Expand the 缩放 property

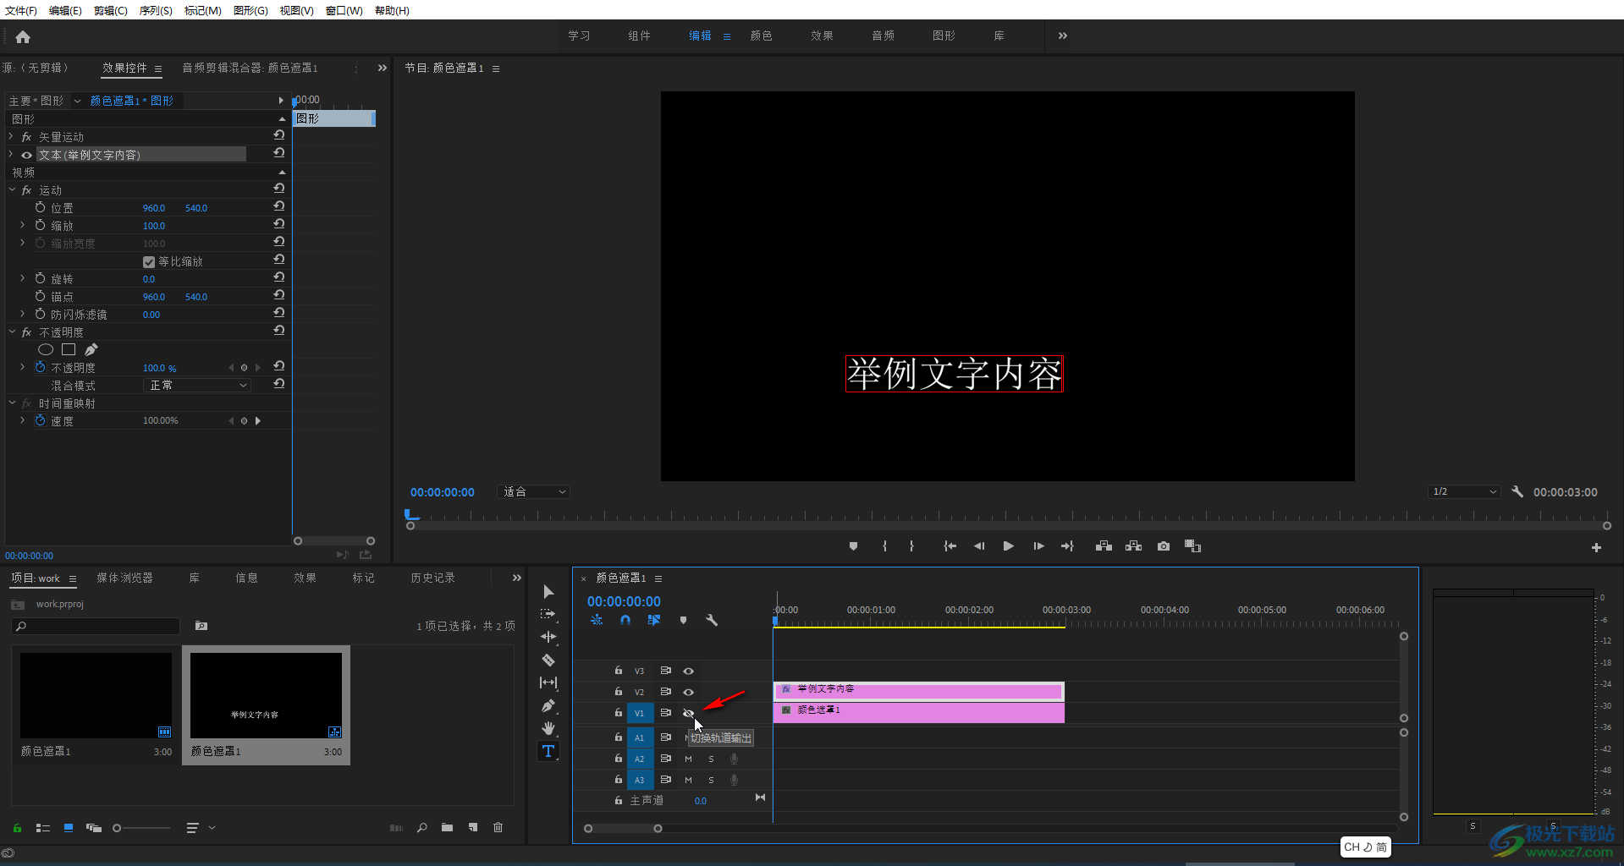click(23, 226)
